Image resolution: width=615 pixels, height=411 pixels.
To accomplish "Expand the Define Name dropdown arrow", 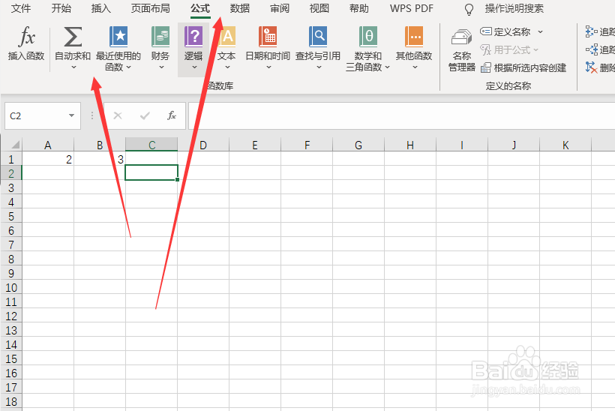I will coord(540,31).
